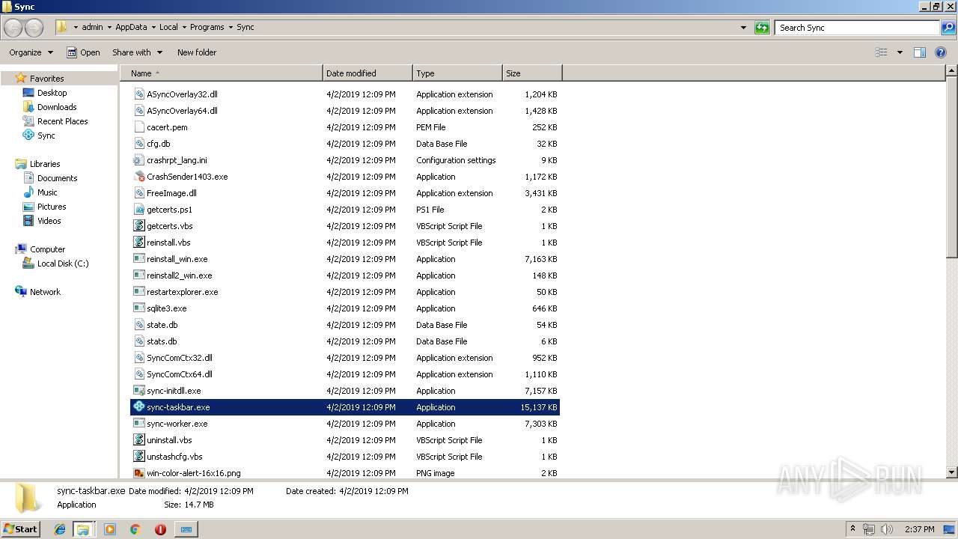This screenshot has height=539, width=958.
Task: Open Recent Places in sidebar
Action: pos(62,121)
